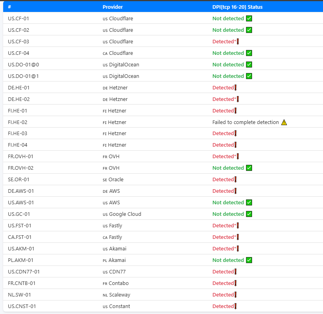Select the US.GC-01 row identifier

click(x=19, y=214)
